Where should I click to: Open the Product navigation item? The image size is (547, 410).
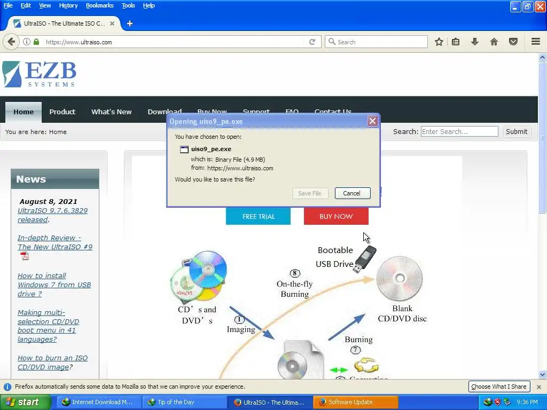(62, 112)
